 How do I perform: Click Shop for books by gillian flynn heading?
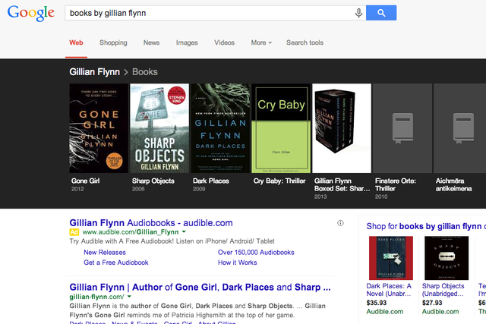tap(425, 226)
